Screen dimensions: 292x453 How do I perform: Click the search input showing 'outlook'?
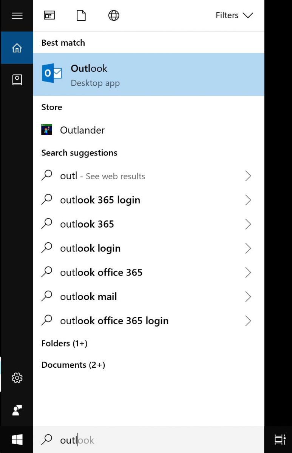tap(148, 439)
